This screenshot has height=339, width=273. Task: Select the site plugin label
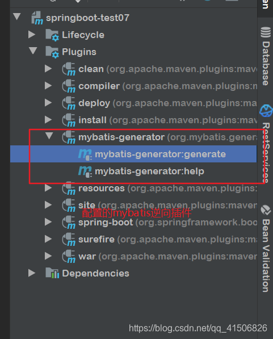coord(87,205)
